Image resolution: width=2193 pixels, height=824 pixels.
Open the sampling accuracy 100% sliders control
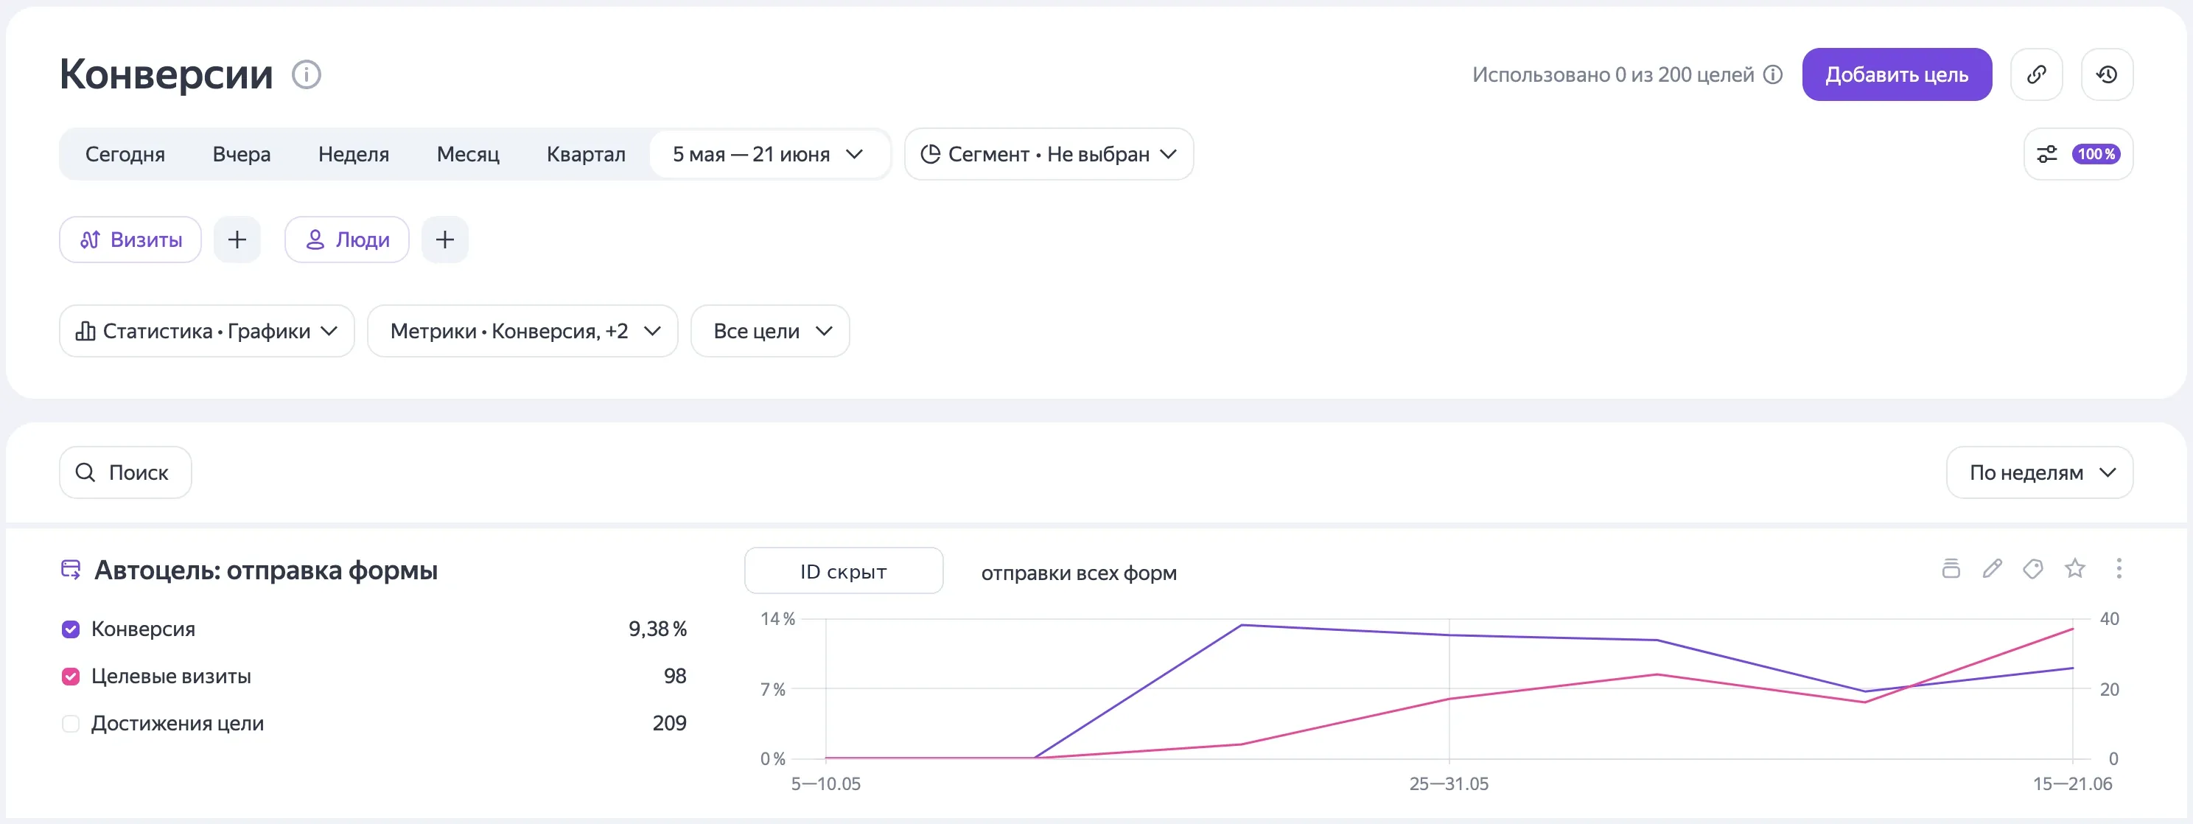(x=2078, y=154)
